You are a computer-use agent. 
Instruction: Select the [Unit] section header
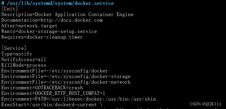click(10, 9)
